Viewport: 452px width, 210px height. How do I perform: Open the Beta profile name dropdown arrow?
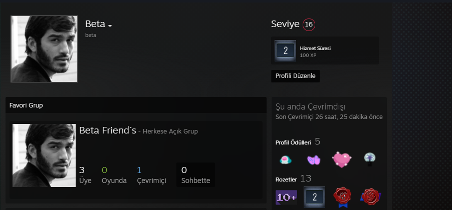coord(110,26)
